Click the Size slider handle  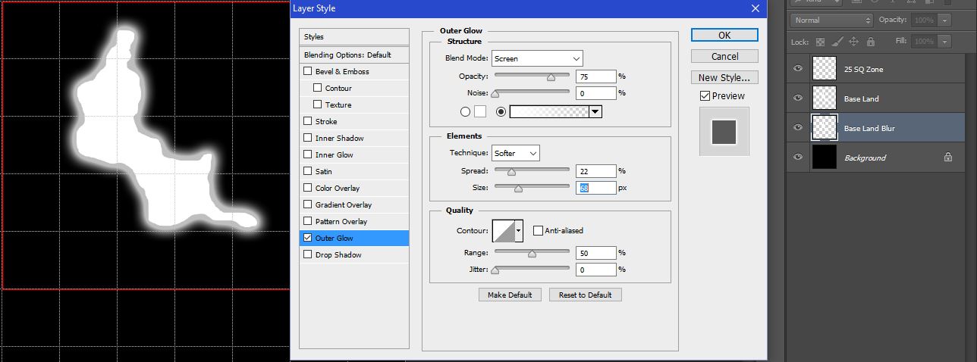[x=519, y=188]
